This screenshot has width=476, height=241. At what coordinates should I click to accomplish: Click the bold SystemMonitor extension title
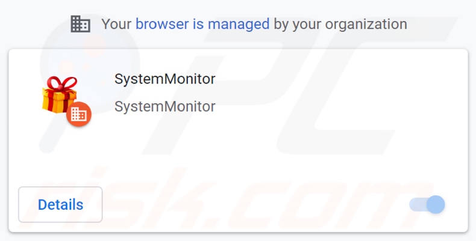tap(164, 79)
